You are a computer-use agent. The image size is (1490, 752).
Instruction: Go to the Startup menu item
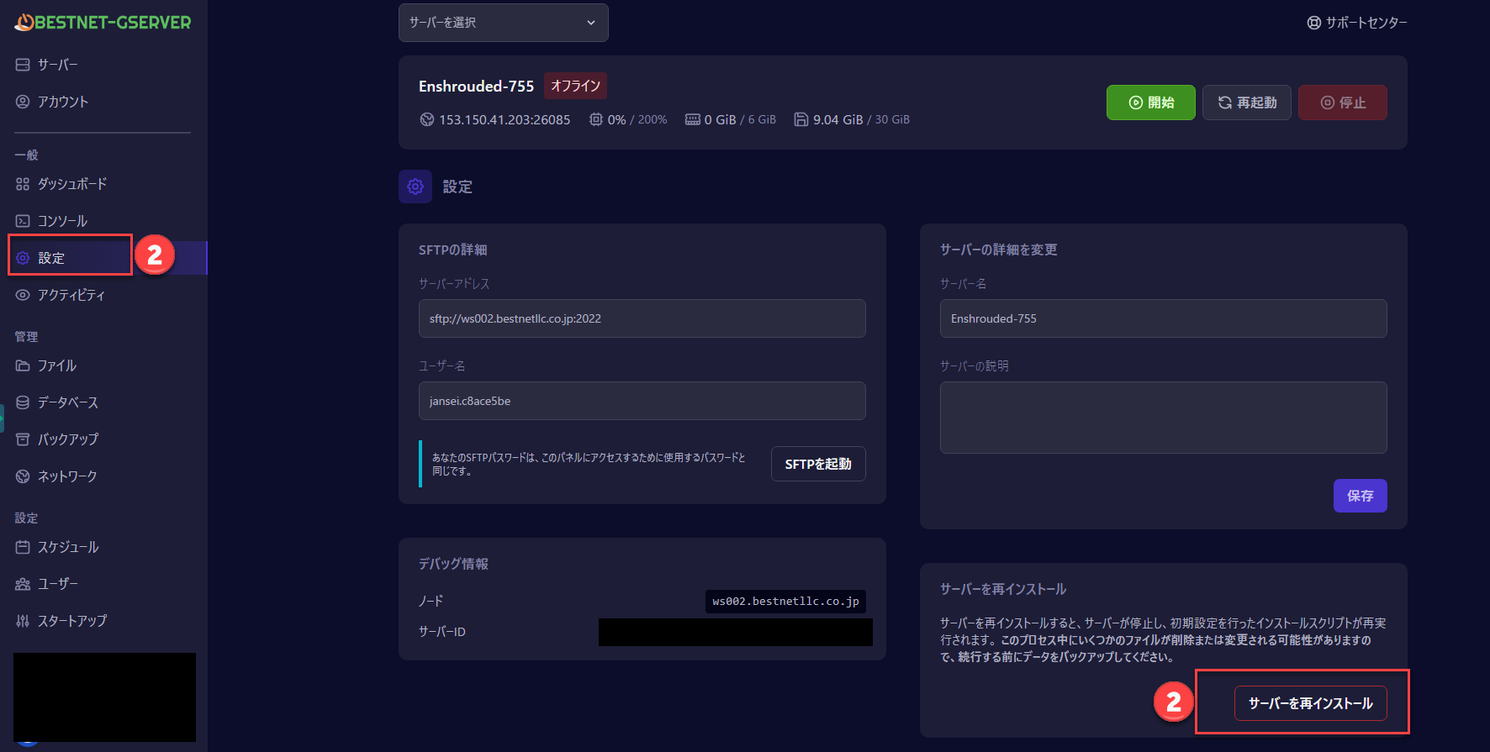click(x=71, y=621)
